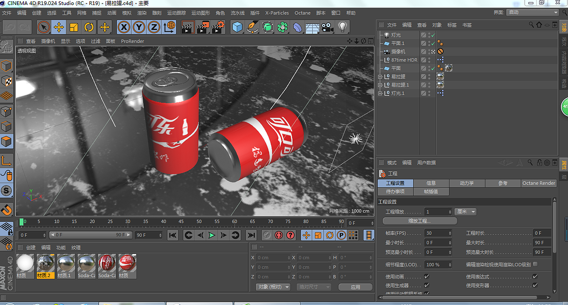This screenshot has height=305, width=568.
Task: Add a cube primitive object
Action: (238, 27)
